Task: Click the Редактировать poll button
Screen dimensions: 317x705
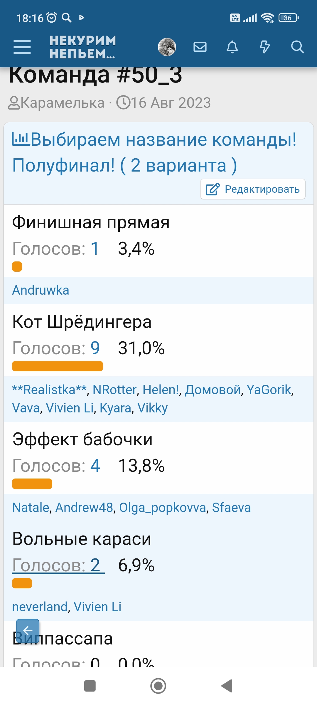Action: (x=253, y=189)
